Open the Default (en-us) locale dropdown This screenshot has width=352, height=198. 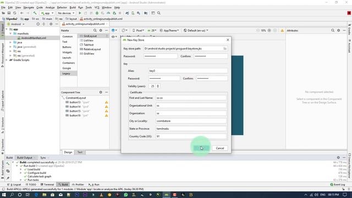click(x=196, y=30)
